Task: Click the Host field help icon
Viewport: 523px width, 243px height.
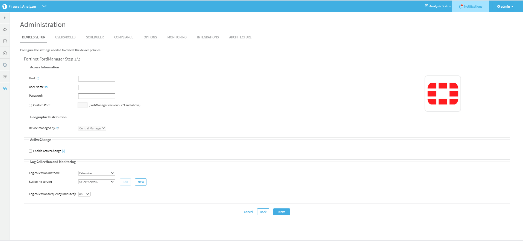Action: [x=38, y=78]
